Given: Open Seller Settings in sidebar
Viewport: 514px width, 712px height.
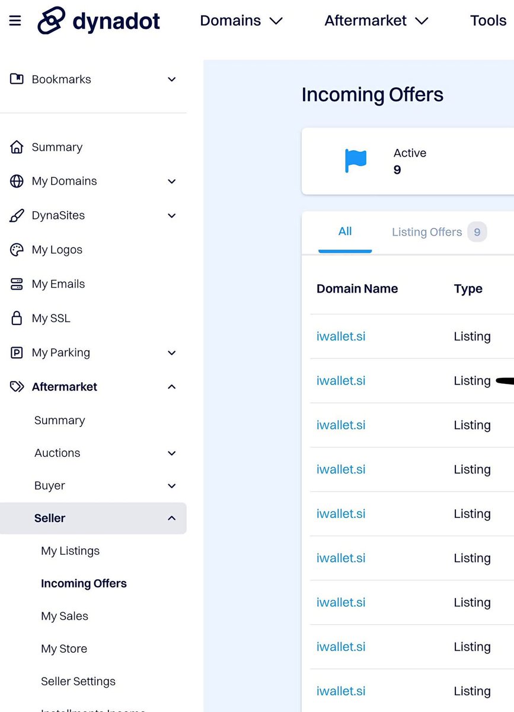Looking at the screenshot, I should coord(78,682).
